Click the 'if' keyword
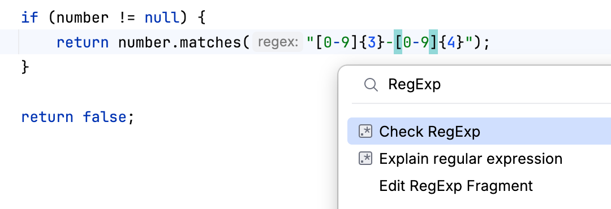Image resolution: width=611 pixels, height=209 pixels. 29,18
